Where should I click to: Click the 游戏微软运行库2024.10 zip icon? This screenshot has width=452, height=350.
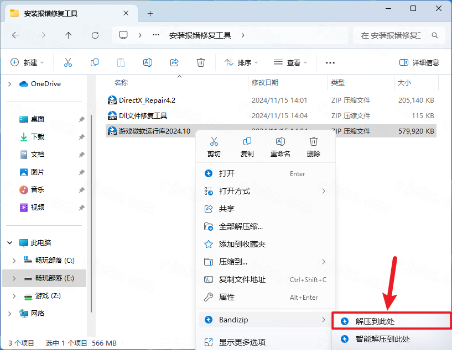[x=112, y=131]
